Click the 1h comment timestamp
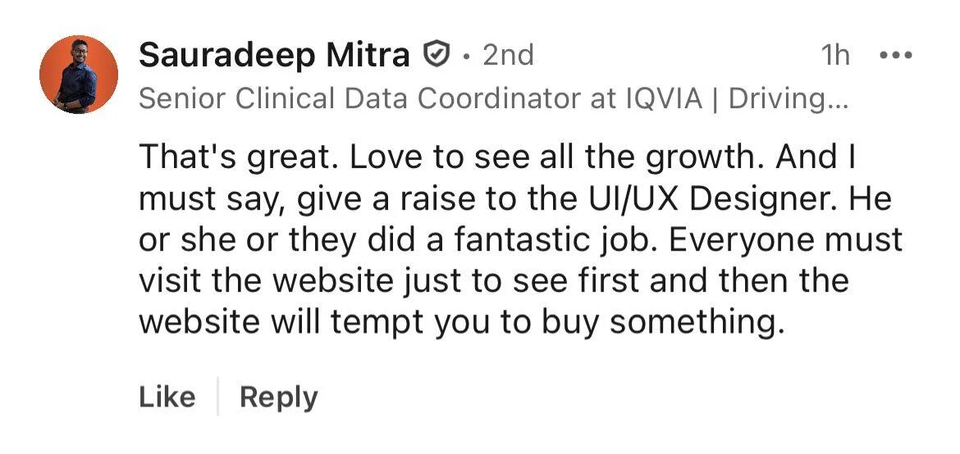The image size is (960, 454). 835,55
